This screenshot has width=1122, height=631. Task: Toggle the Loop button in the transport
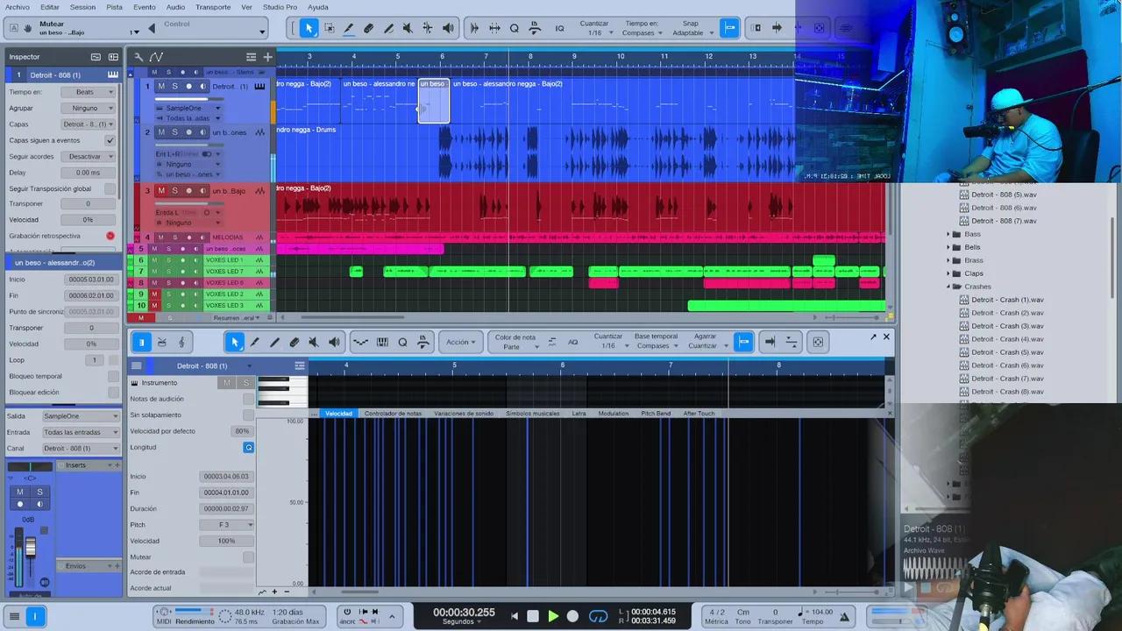pos(598,616)
